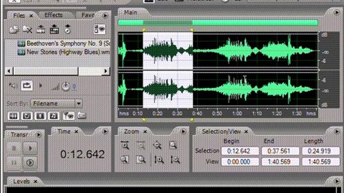Toggle the loop preview button in Files panel
344x193 pixels.
(x=27, y=86)
